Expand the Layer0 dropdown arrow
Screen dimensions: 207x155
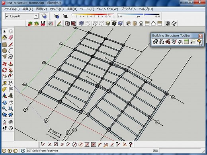36,16
